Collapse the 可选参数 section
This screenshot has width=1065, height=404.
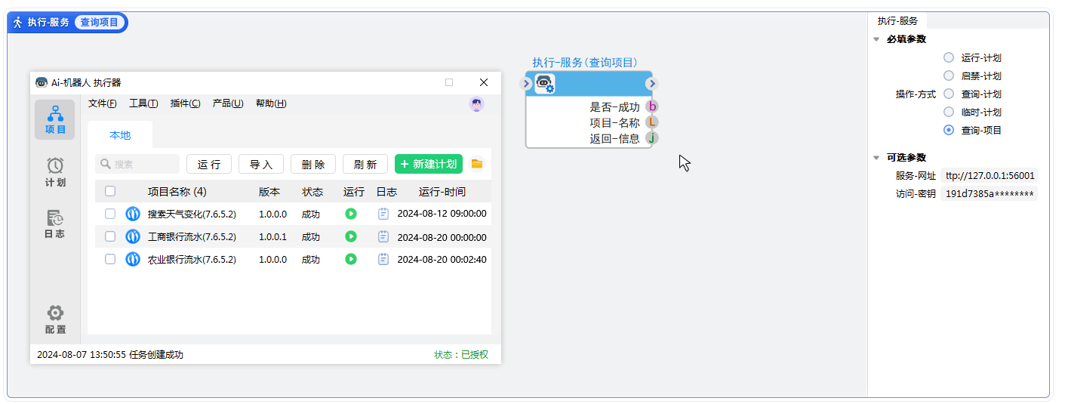(876, 158)
